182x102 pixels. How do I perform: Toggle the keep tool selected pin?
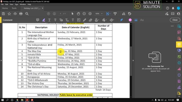pyautogui.click(x=121, y=20)
